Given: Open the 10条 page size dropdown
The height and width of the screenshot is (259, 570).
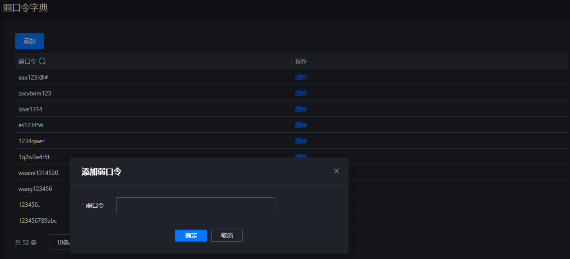Looking at the screenshot, I should 59,243.
